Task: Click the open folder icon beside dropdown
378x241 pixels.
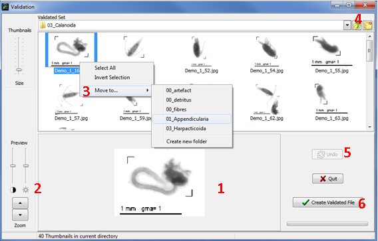Action: click(x=357, y=25)
